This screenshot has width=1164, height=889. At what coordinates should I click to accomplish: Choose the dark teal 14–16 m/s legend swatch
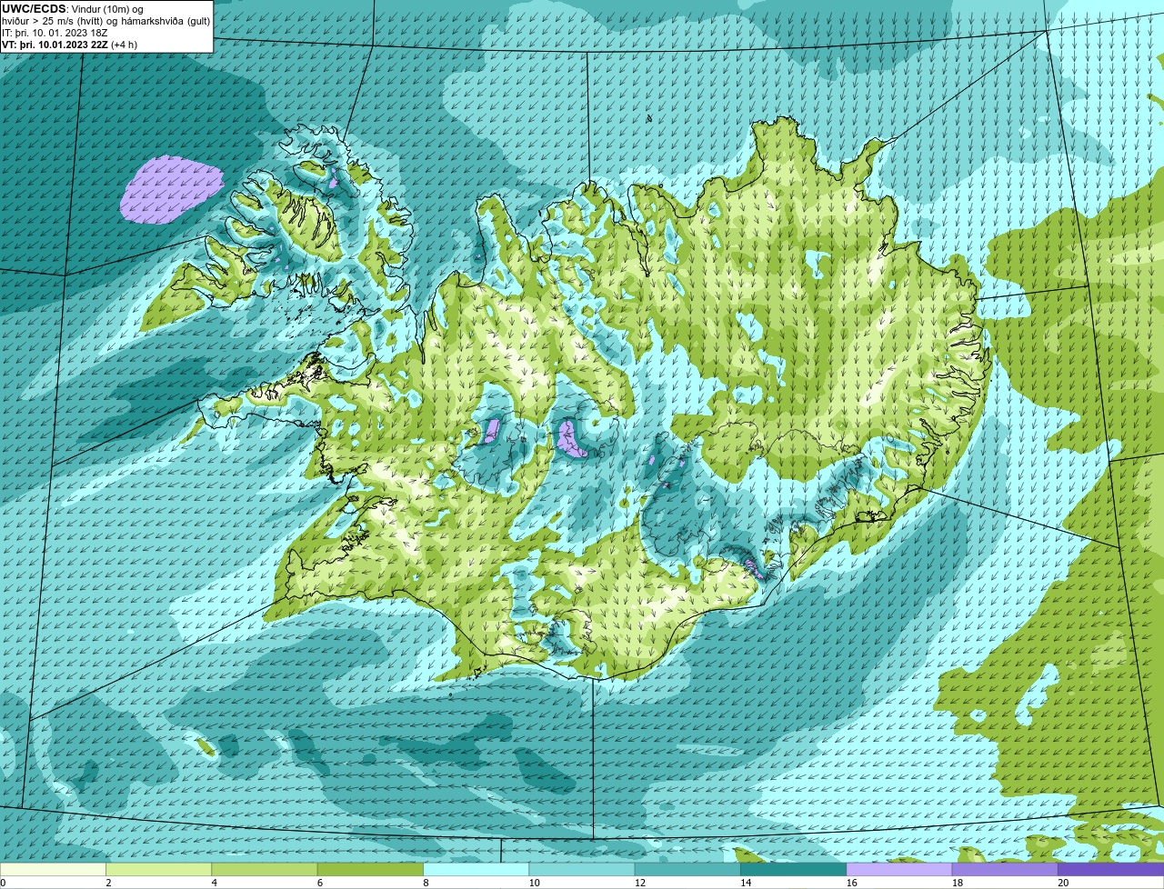tap(793, 870)
